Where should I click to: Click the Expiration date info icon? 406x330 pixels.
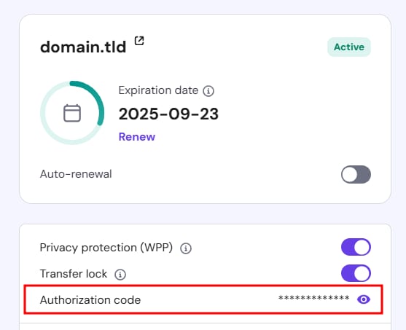[208, 91]
